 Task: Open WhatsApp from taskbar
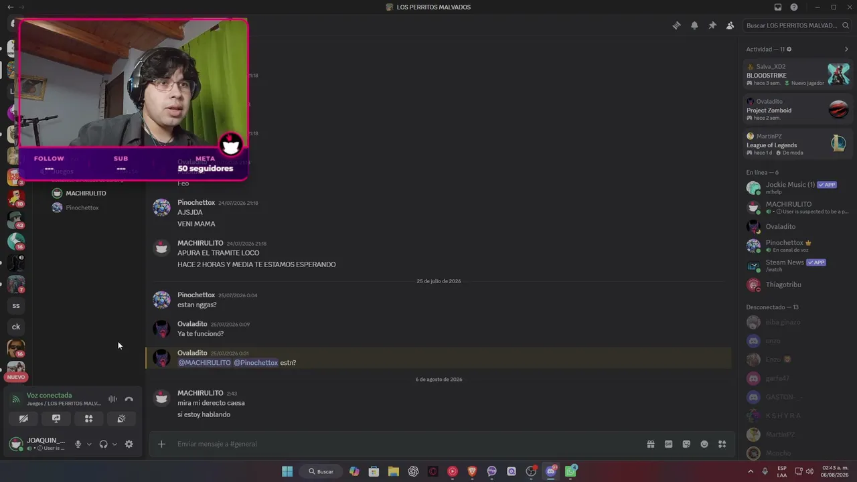(x=570, y=471)
